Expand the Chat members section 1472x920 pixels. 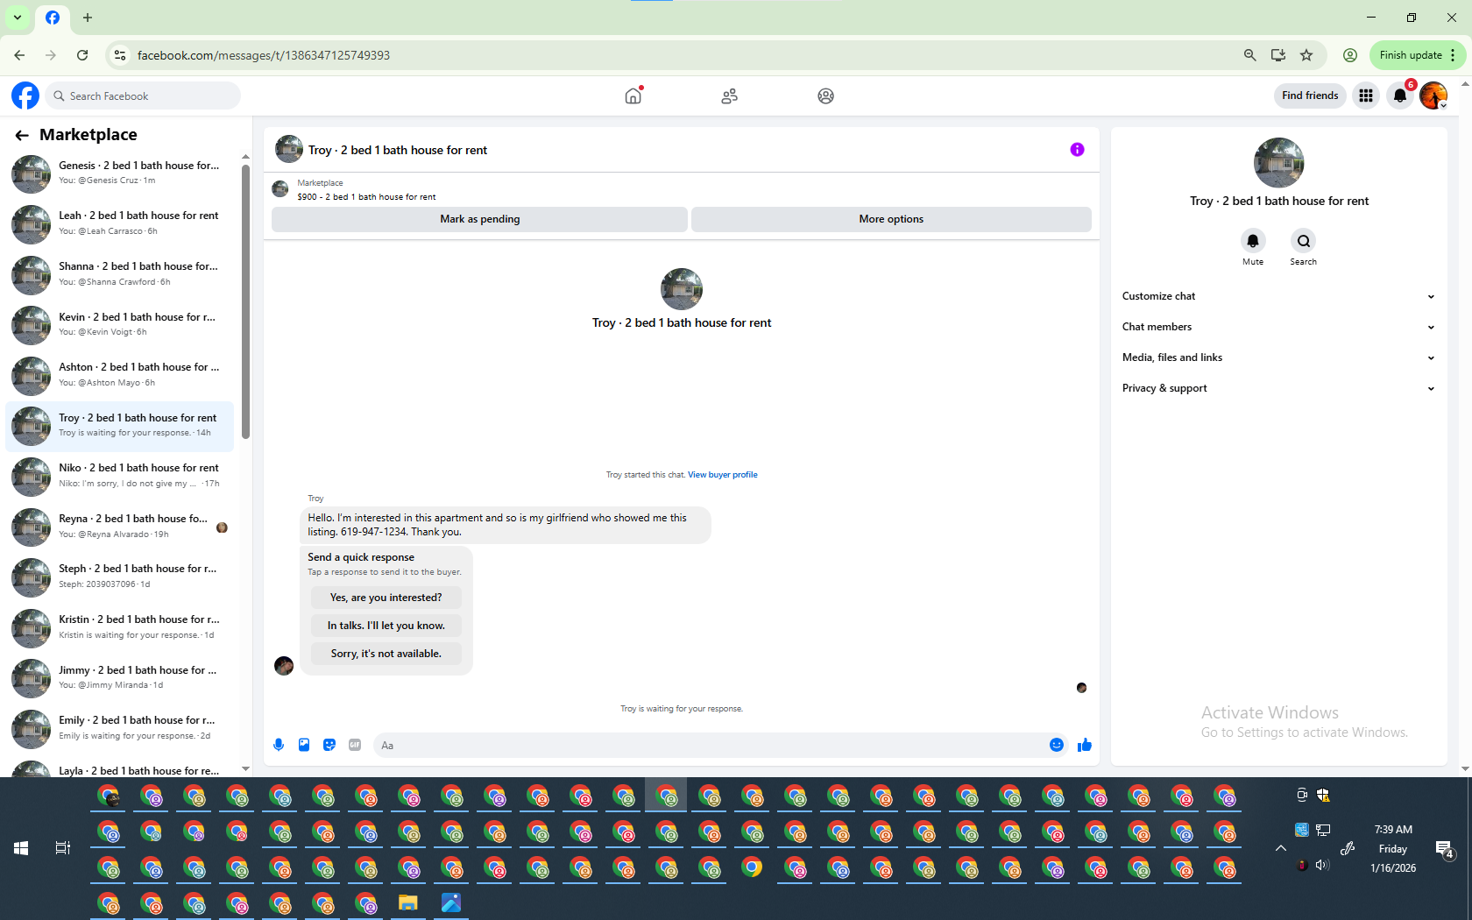[1278, 327]
